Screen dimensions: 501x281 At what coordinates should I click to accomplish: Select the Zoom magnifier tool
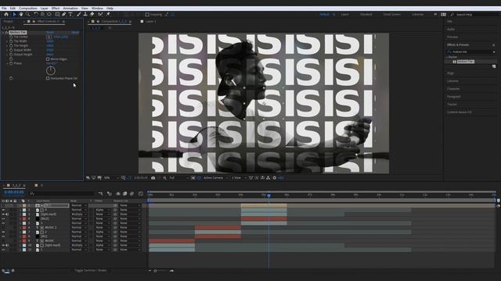28,14
